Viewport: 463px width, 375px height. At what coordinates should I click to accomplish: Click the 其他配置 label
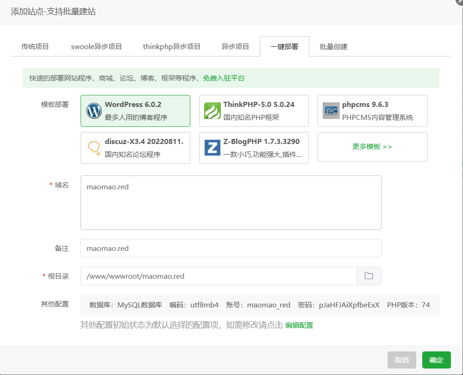point(55,304)
